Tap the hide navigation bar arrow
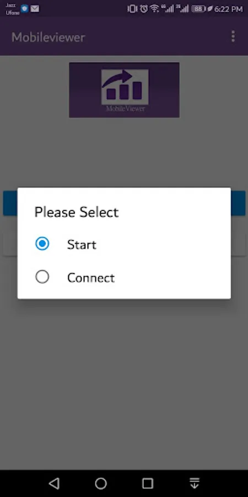 [x=194, y=483]
